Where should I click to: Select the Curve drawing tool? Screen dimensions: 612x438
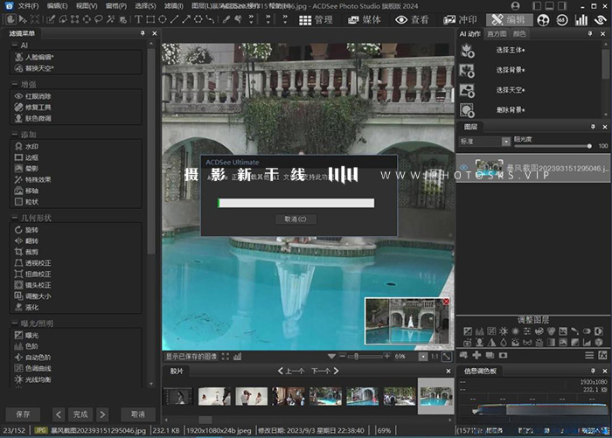[211, 19]
